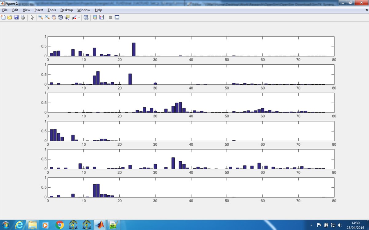Select the Zoom Out magnifier tool
This screenshot has width=369, height=230.
(x=47, y=17)
